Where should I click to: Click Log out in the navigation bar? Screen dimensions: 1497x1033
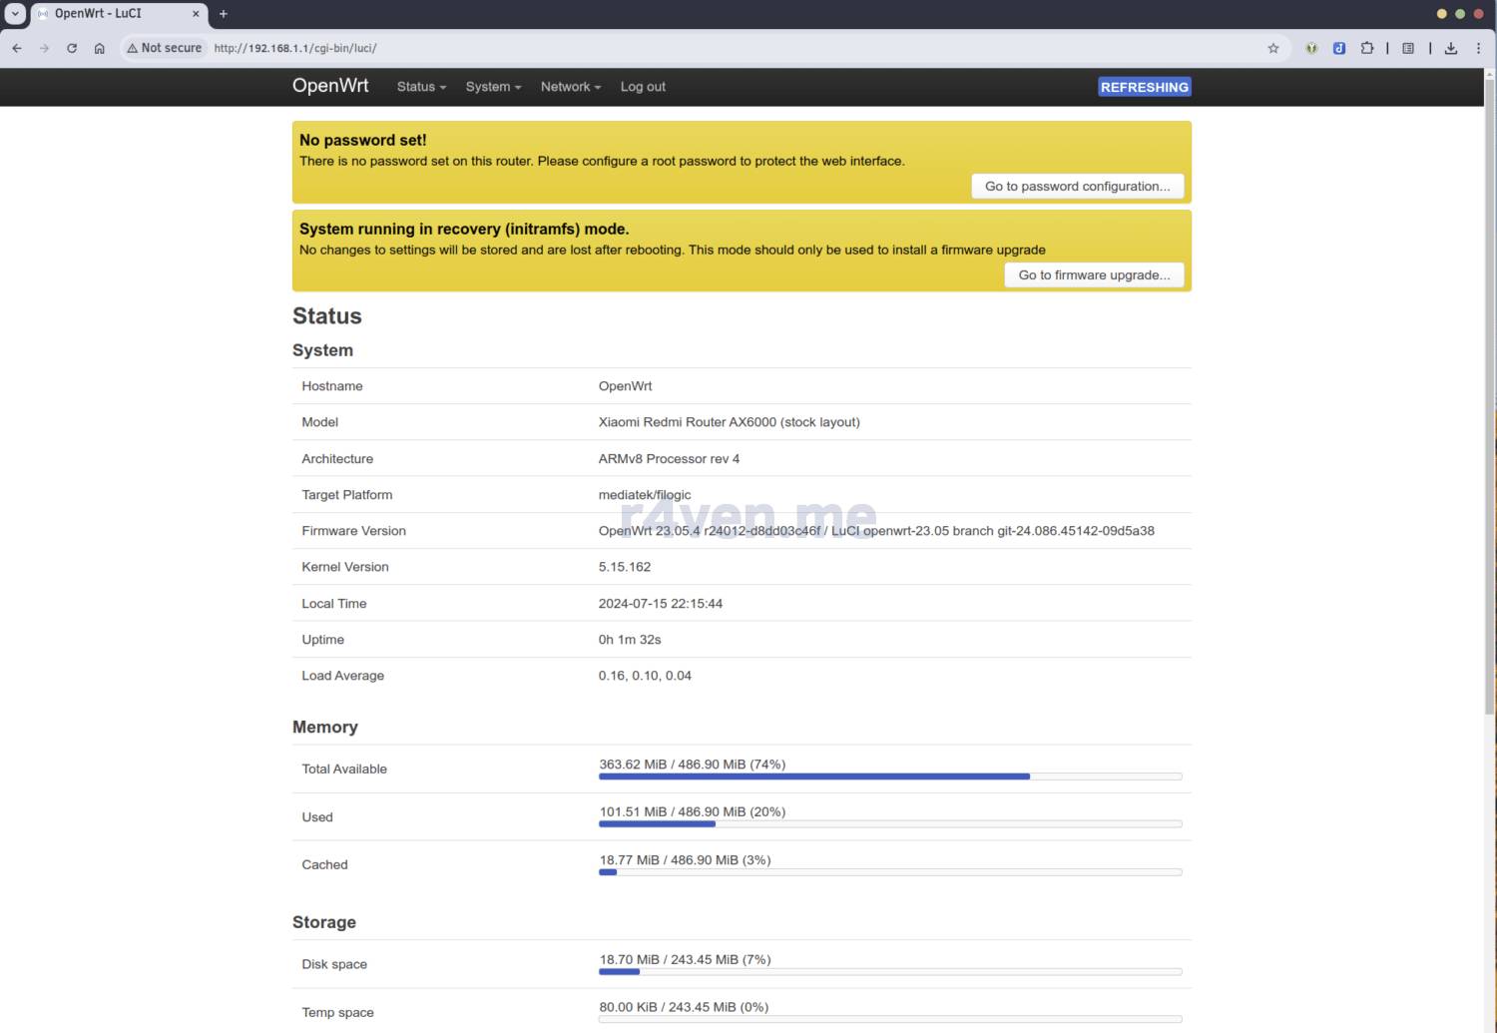coord(643,87)
